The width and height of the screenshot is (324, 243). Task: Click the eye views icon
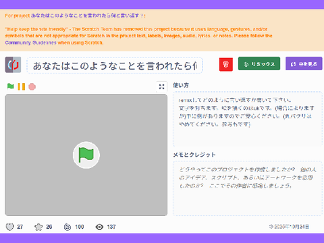[x=99, y=227]
